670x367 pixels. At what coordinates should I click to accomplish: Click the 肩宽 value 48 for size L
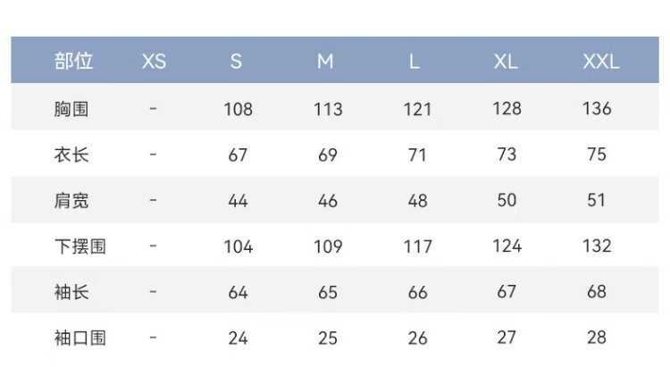coord(417,200)
